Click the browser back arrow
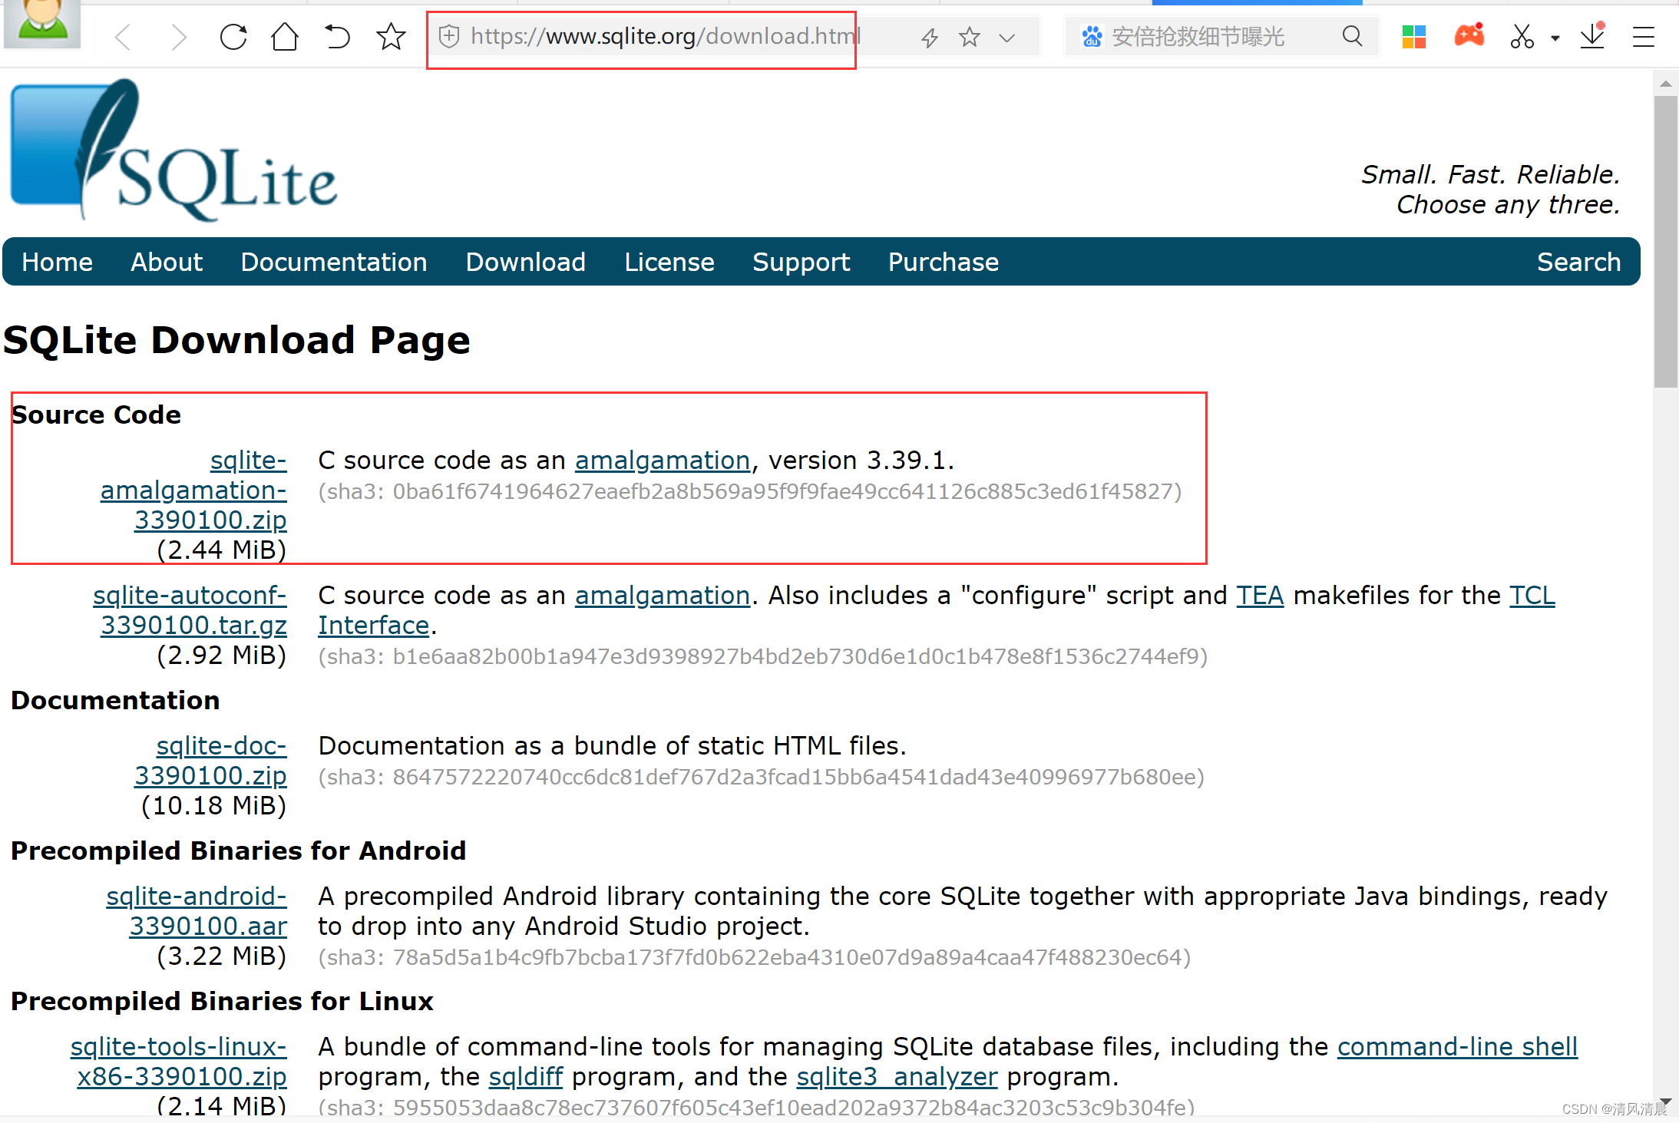Screen dimensions: 1679x1123 (124, 37)
